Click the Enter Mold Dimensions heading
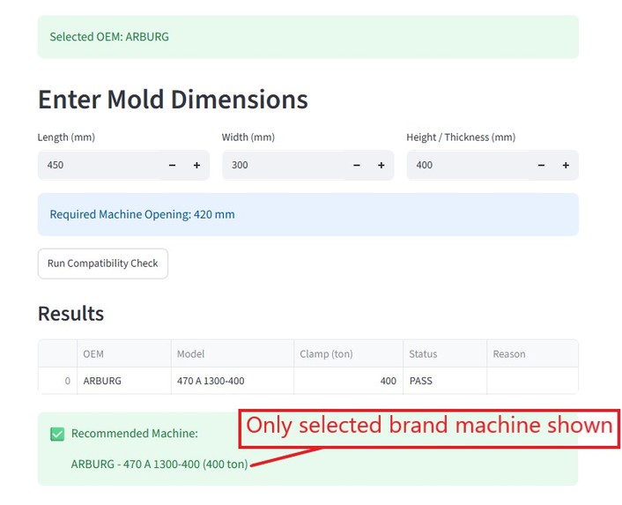 point(173,100)
